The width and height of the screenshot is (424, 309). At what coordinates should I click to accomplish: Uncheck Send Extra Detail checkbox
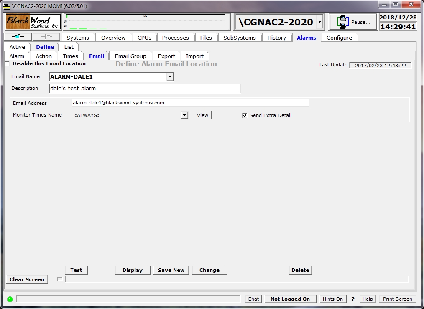click(x=245, y=115)
